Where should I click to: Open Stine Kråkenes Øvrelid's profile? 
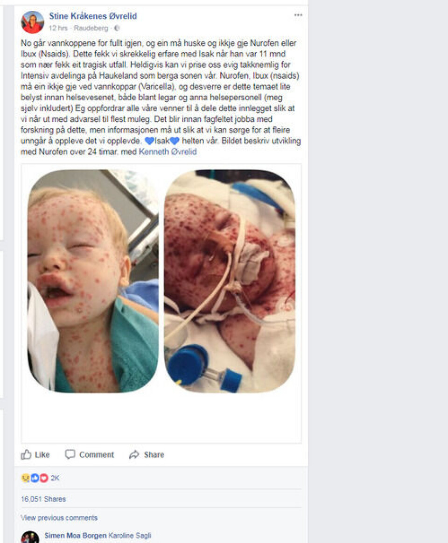point(93,16)
